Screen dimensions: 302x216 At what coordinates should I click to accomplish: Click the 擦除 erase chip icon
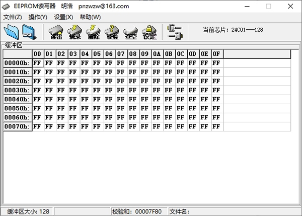(x=94, y=32)
